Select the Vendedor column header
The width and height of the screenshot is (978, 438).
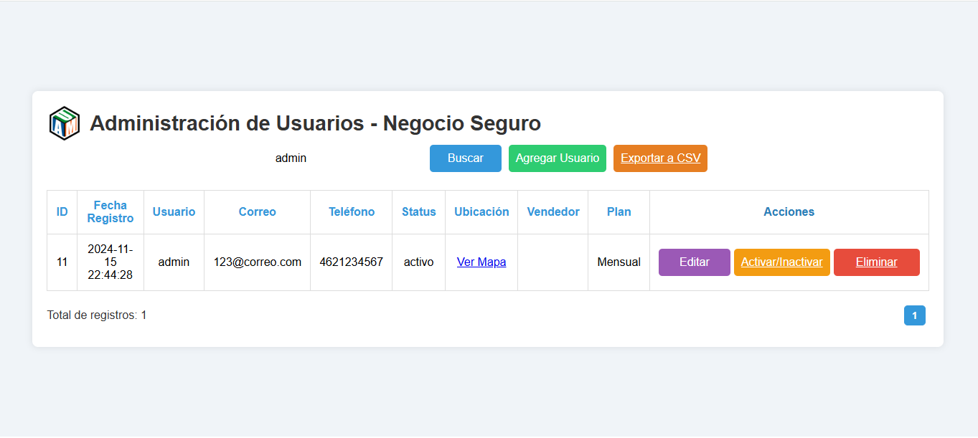(553, 211)
